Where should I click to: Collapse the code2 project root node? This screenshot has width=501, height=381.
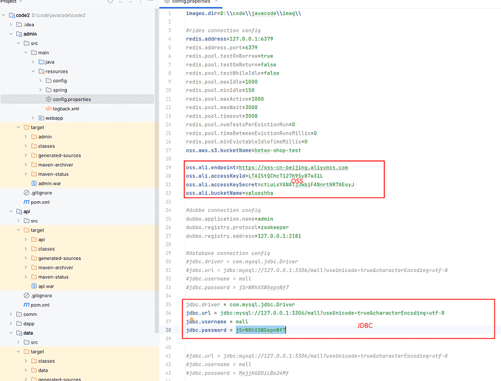point(4,15)
